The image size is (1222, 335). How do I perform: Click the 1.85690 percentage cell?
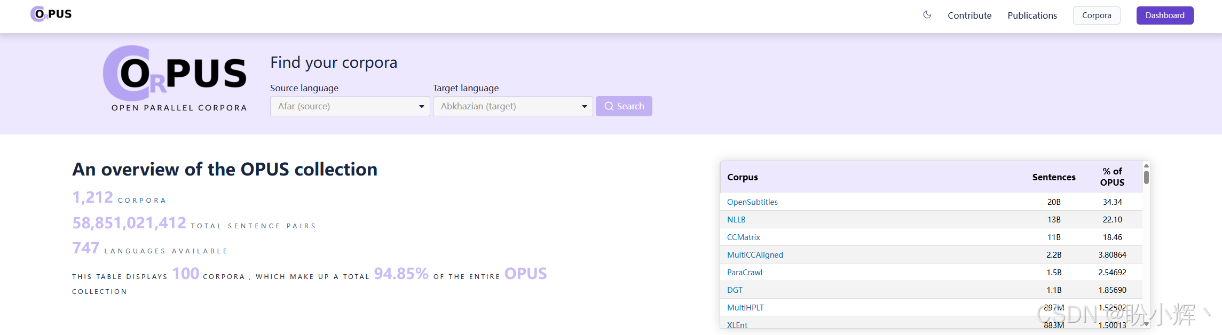tap(1113, 290)
